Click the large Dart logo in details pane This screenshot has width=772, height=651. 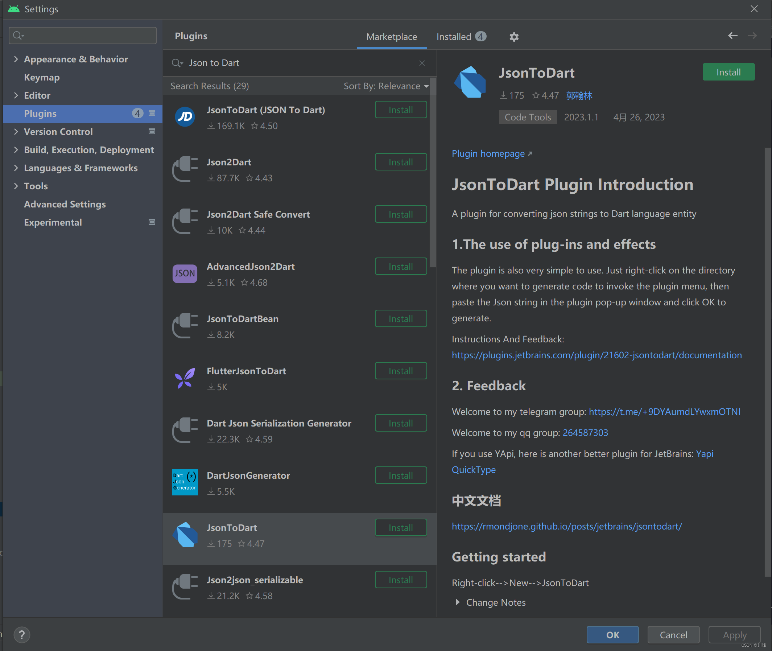coord(470,82)
